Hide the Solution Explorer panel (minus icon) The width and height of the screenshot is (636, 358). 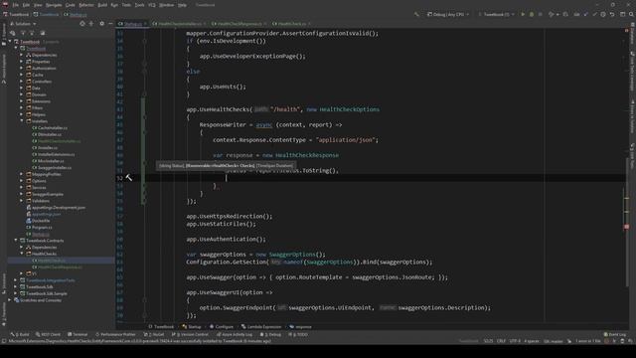(110, 24)
